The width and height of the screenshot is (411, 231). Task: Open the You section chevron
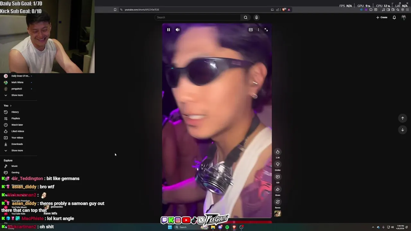11,106
